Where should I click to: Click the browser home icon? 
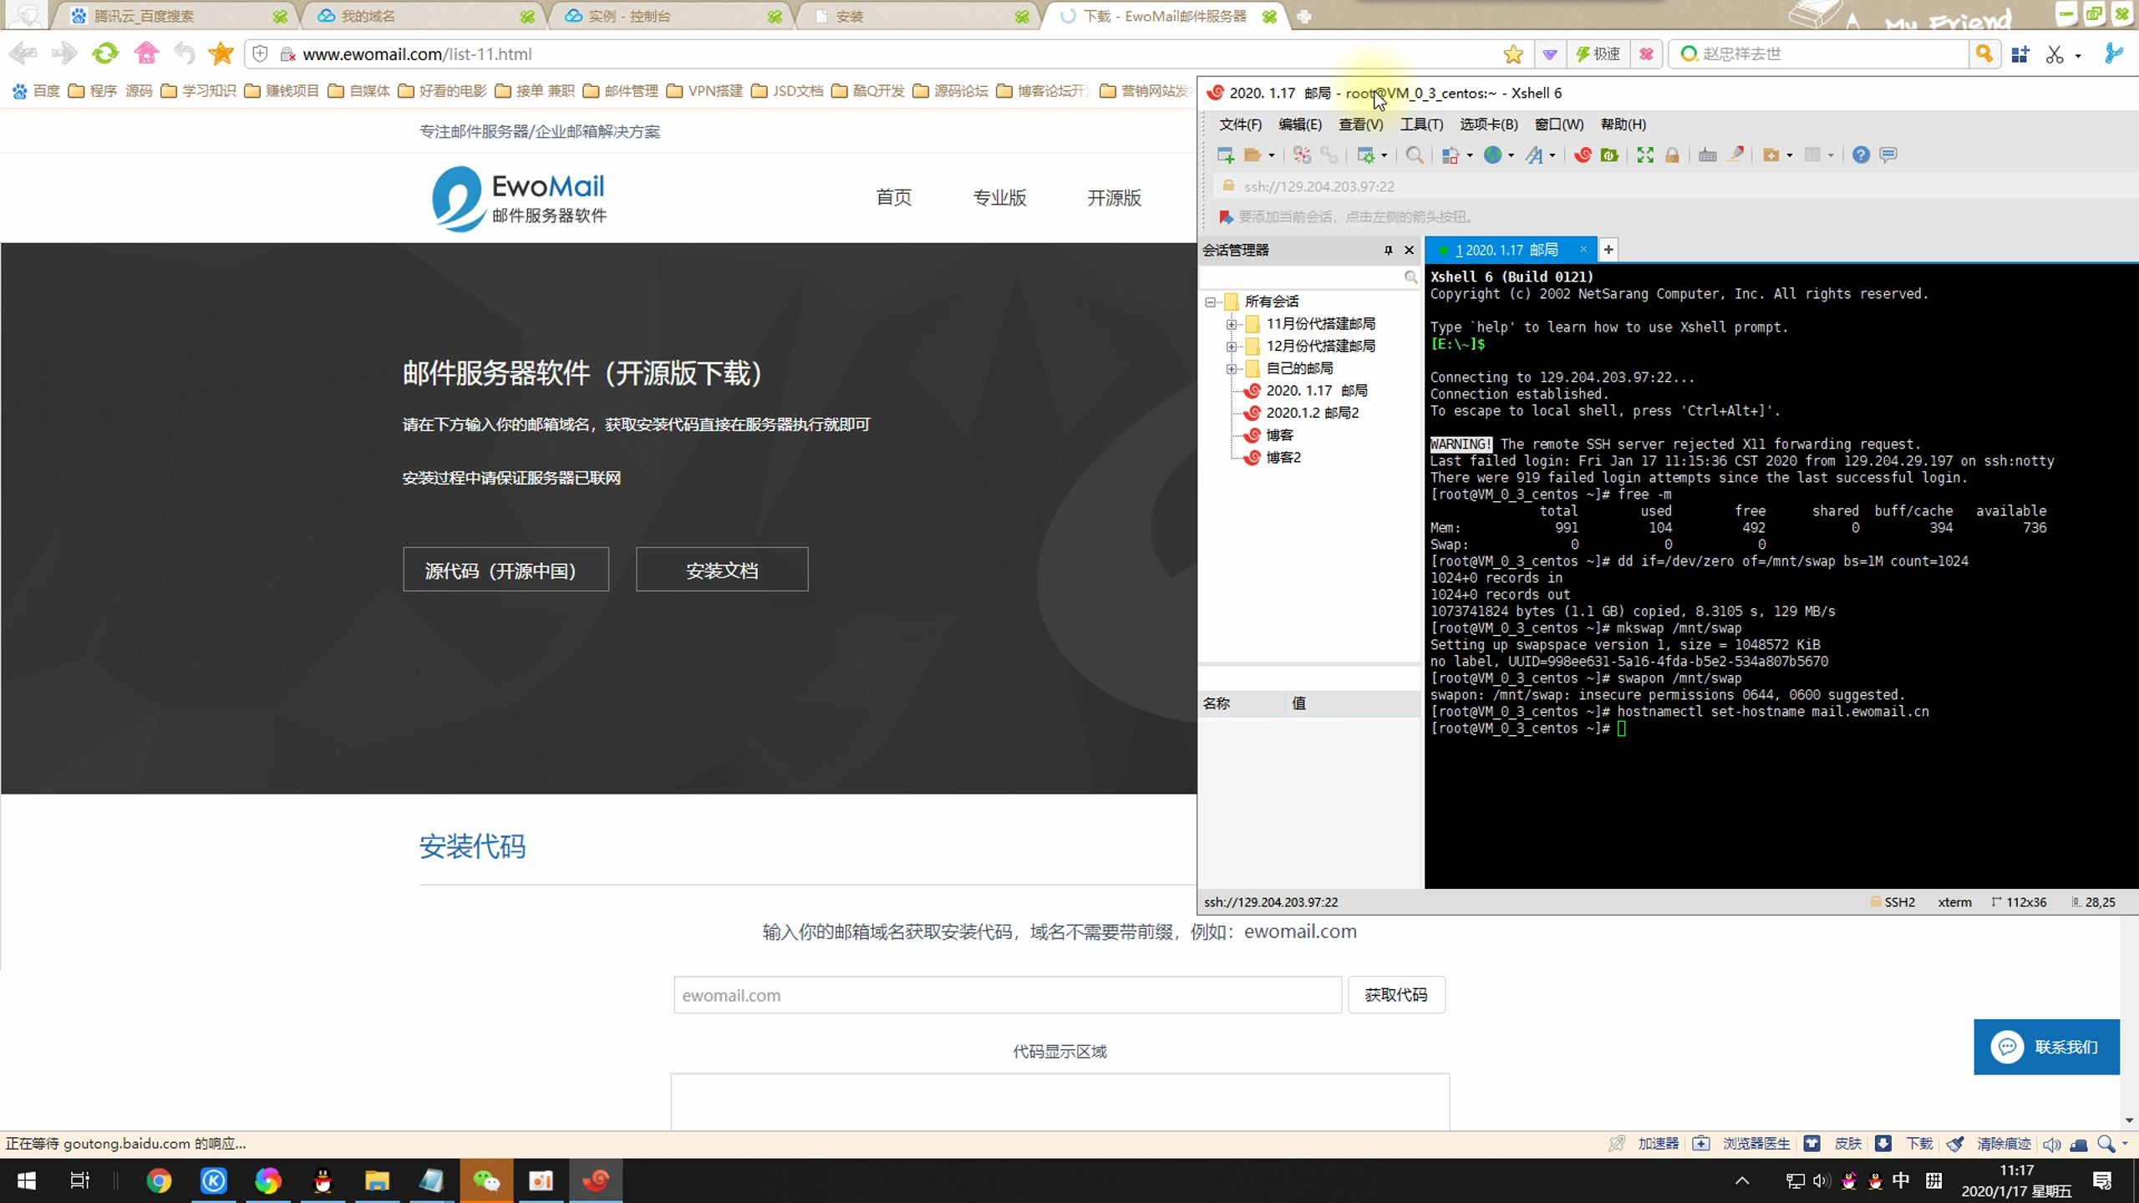coord(146,53)
